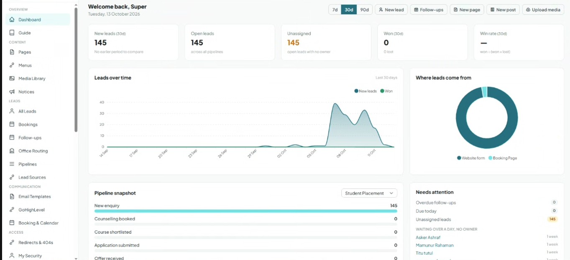Click the Booking & Calendar icon

pyautogui.click(x=12, y=223)
